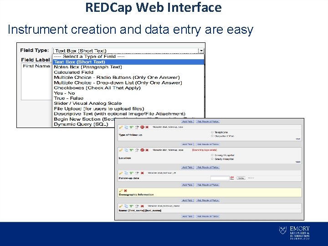Click Add Matrix of Fields above Location
Screen dimensions: 328x246
[x=208, y=144]
